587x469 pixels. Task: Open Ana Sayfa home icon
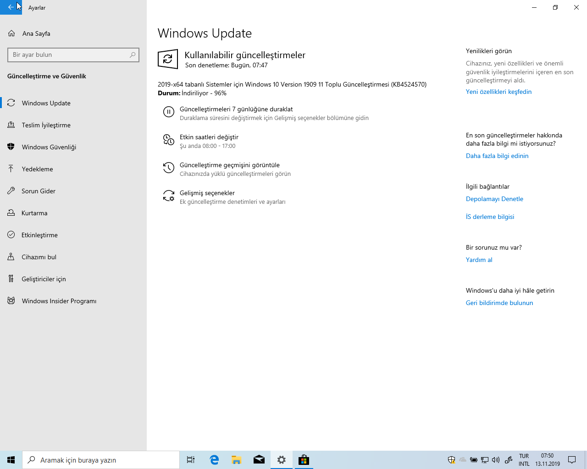(11, 33)
